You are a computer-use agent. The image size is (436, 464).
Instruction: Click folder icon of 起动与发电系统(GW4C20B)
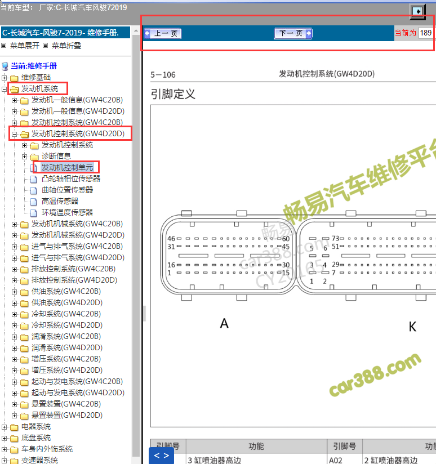24,382
